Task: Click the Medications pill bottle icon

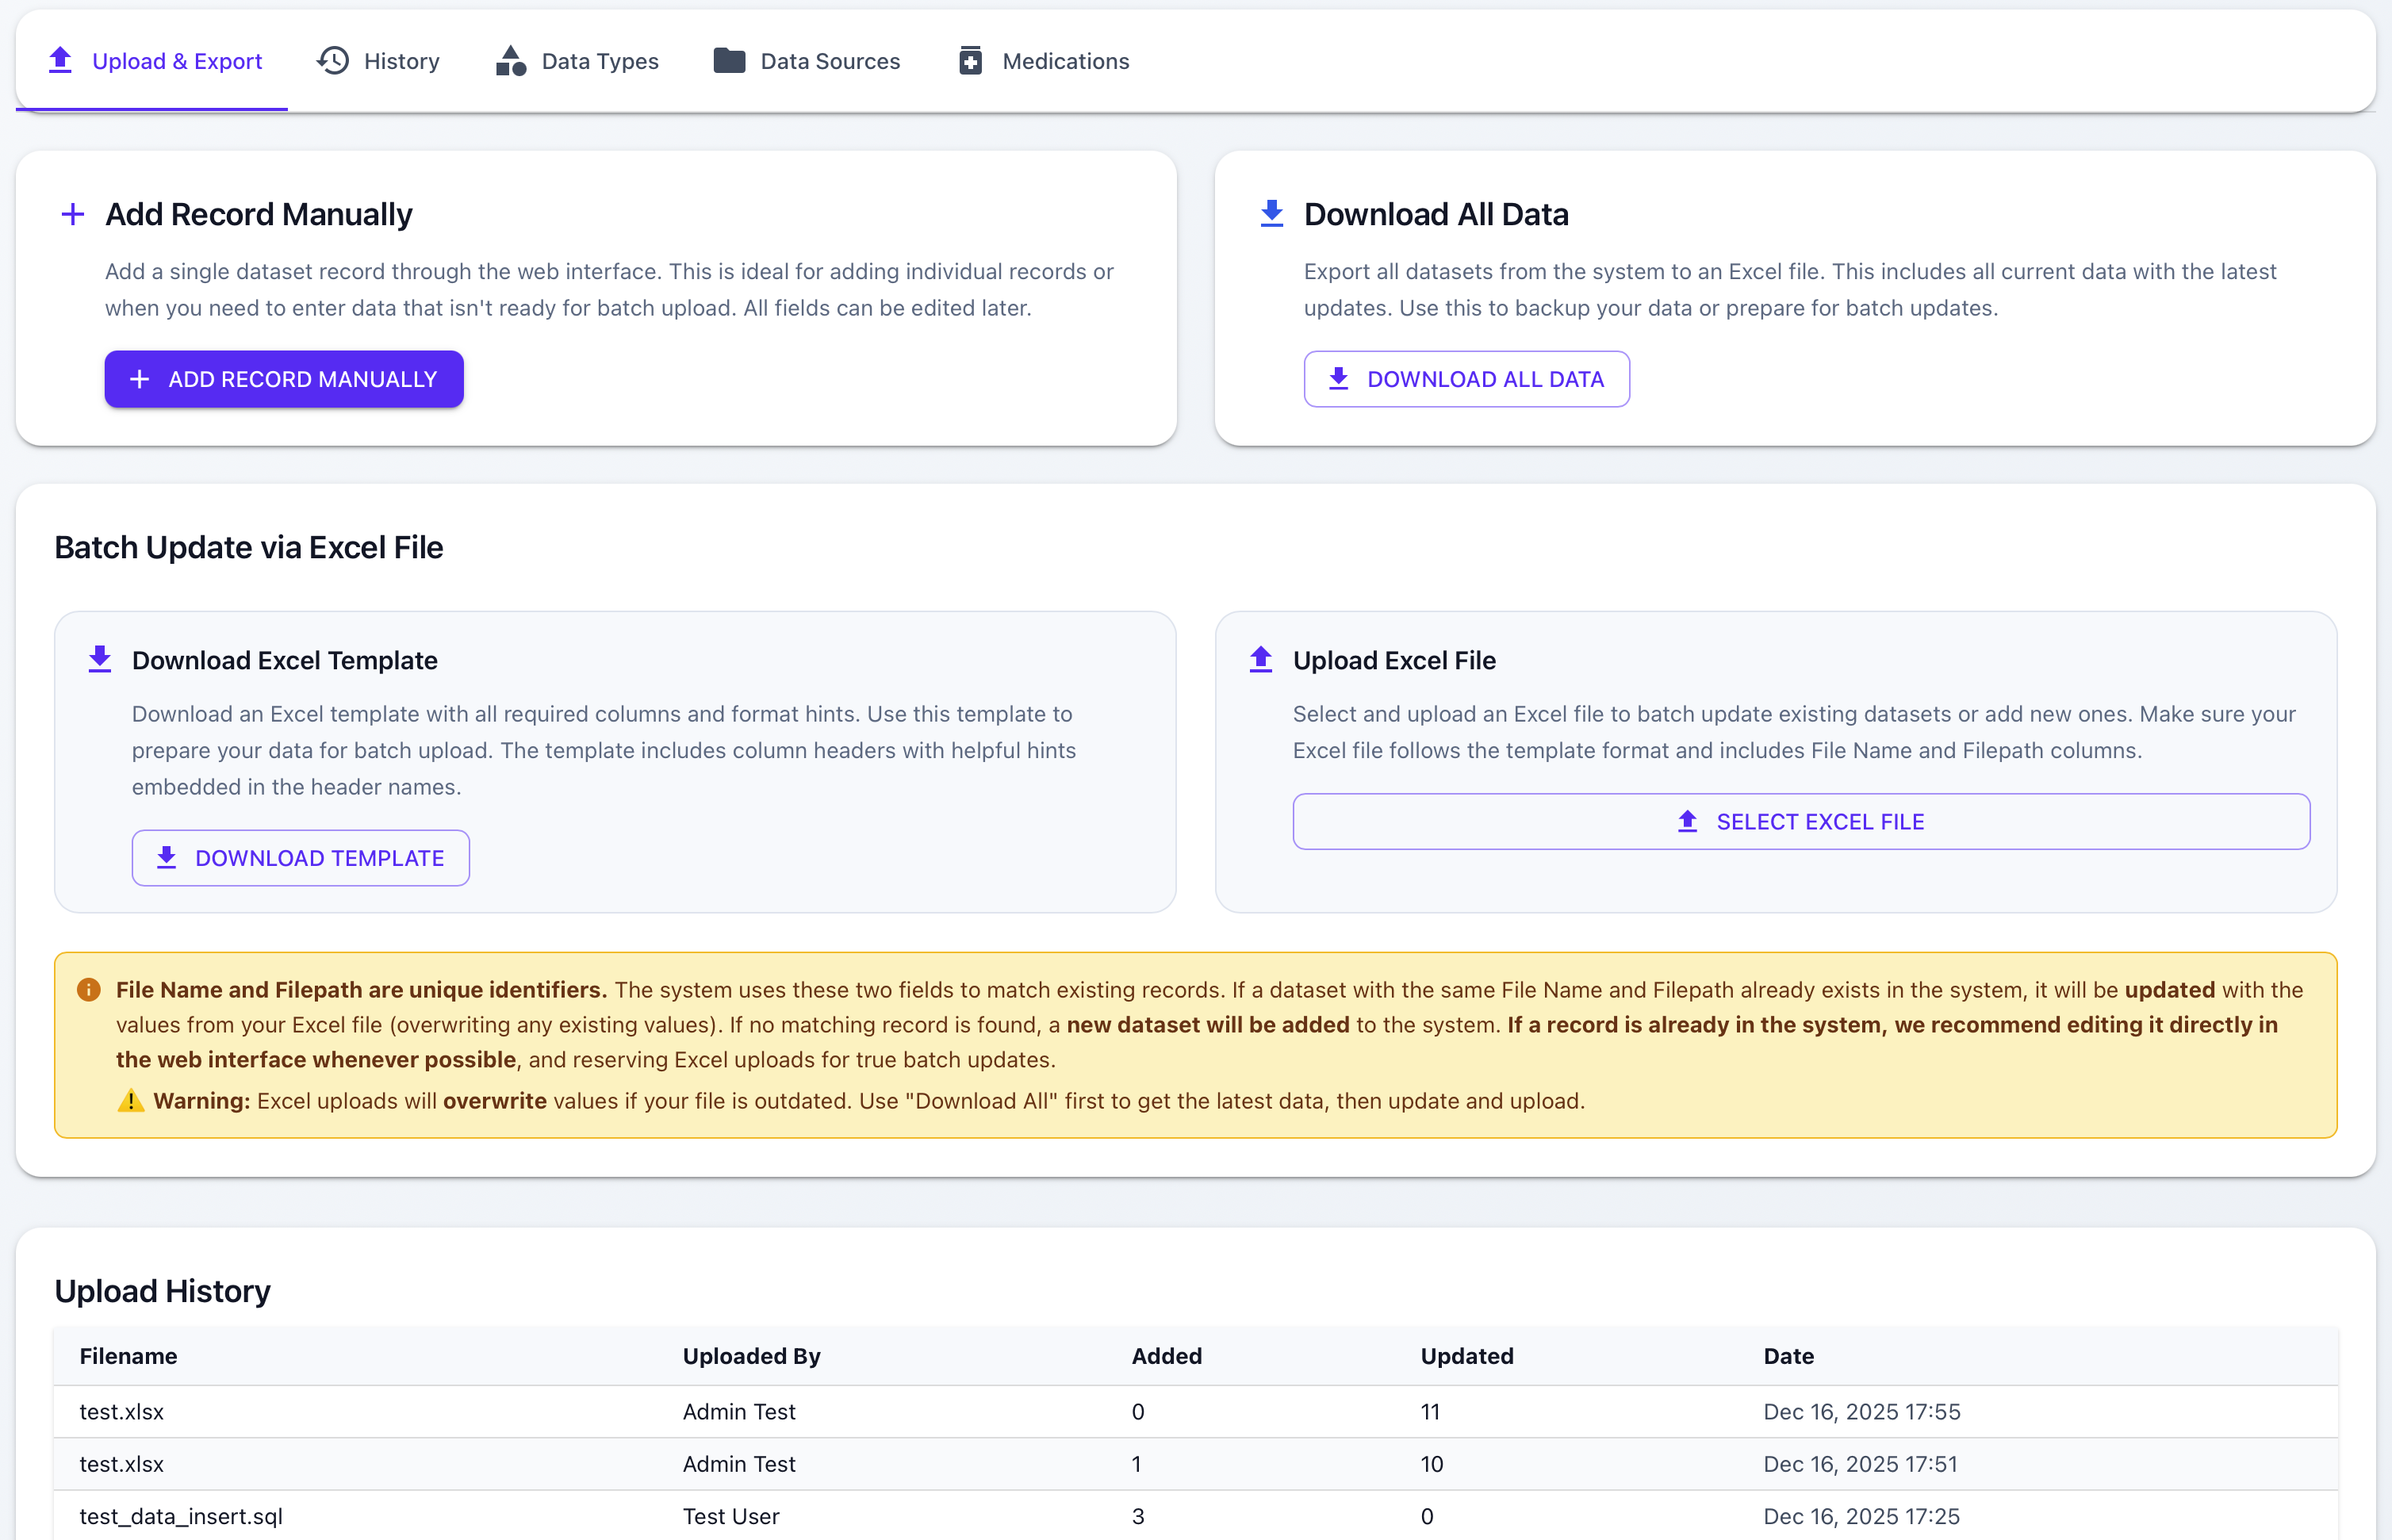Action: (x=970, y=61)
